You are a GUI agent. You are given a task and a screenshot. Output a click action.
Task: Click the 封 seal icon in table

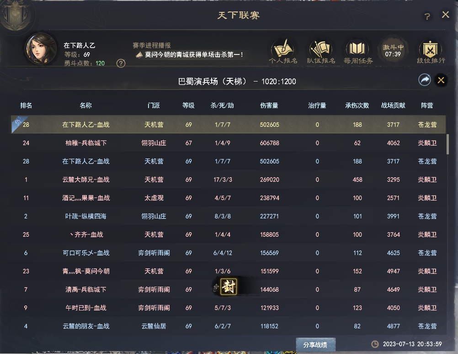tap(227, 287)
